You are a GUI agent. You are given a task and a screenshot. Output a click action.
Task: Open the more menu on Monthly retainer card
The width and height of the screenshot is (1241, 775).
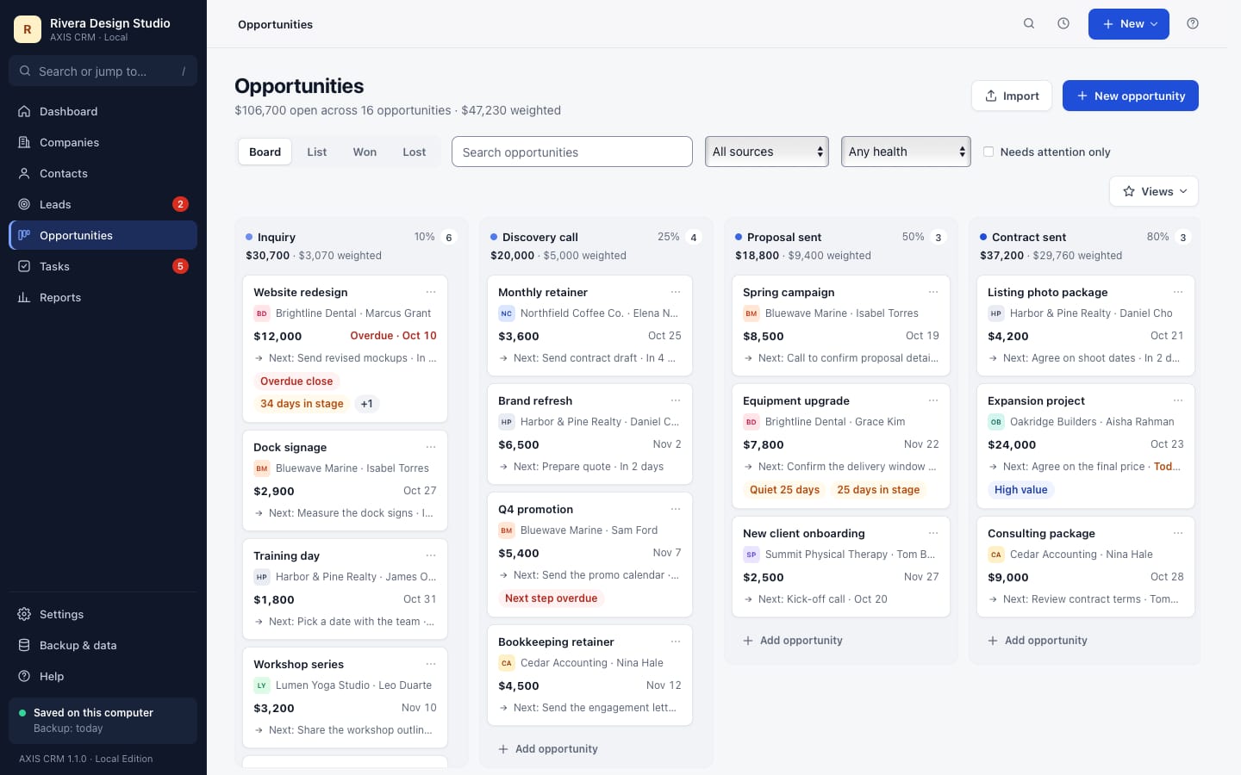coord(676,292)
